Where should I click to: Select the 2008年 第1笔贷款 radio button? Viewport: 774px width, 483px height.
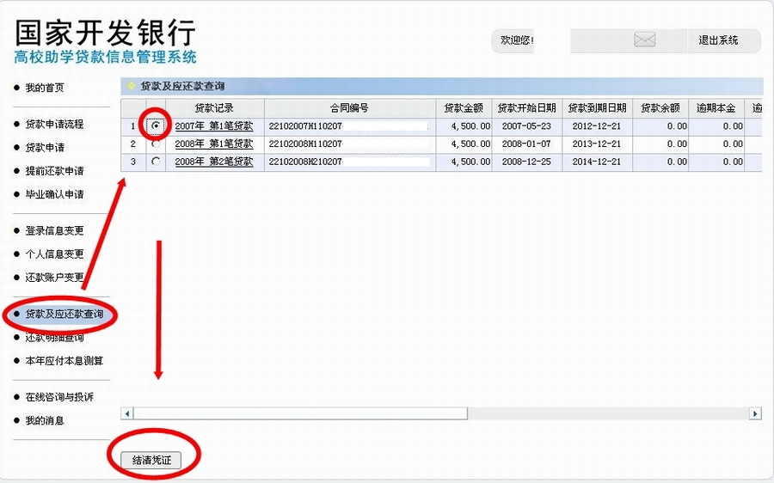coord(156,144)
